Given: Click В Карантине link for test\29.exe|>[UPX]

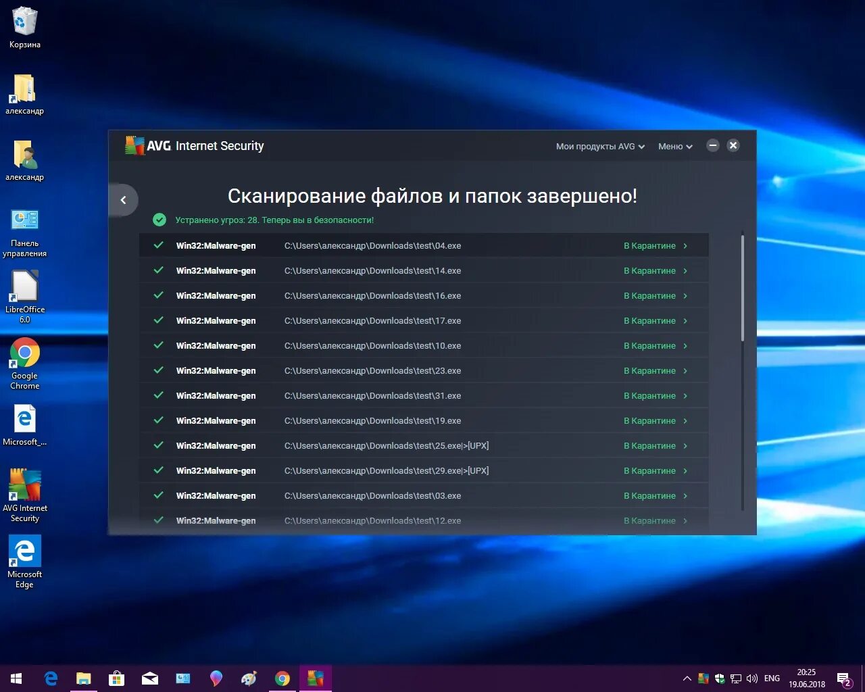Looking at the screenshot, I should (649, 471).
